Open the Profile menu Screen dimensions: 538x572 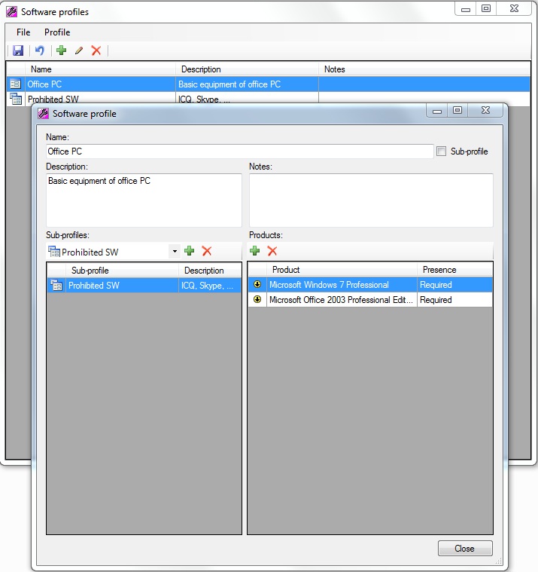point(57,32)
